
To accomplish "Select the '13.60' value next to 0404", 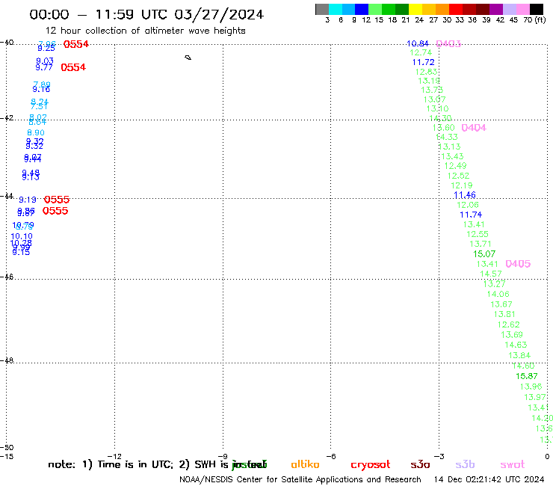I will click(x=444, y=128).
